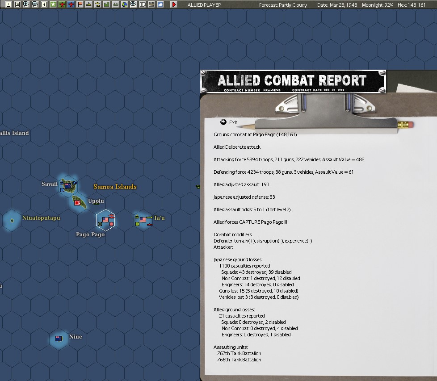Click the crosshair globe toolbar icon
Viewport: 437px width, 381px height.
pyautogui.click(x=133, y=4)
